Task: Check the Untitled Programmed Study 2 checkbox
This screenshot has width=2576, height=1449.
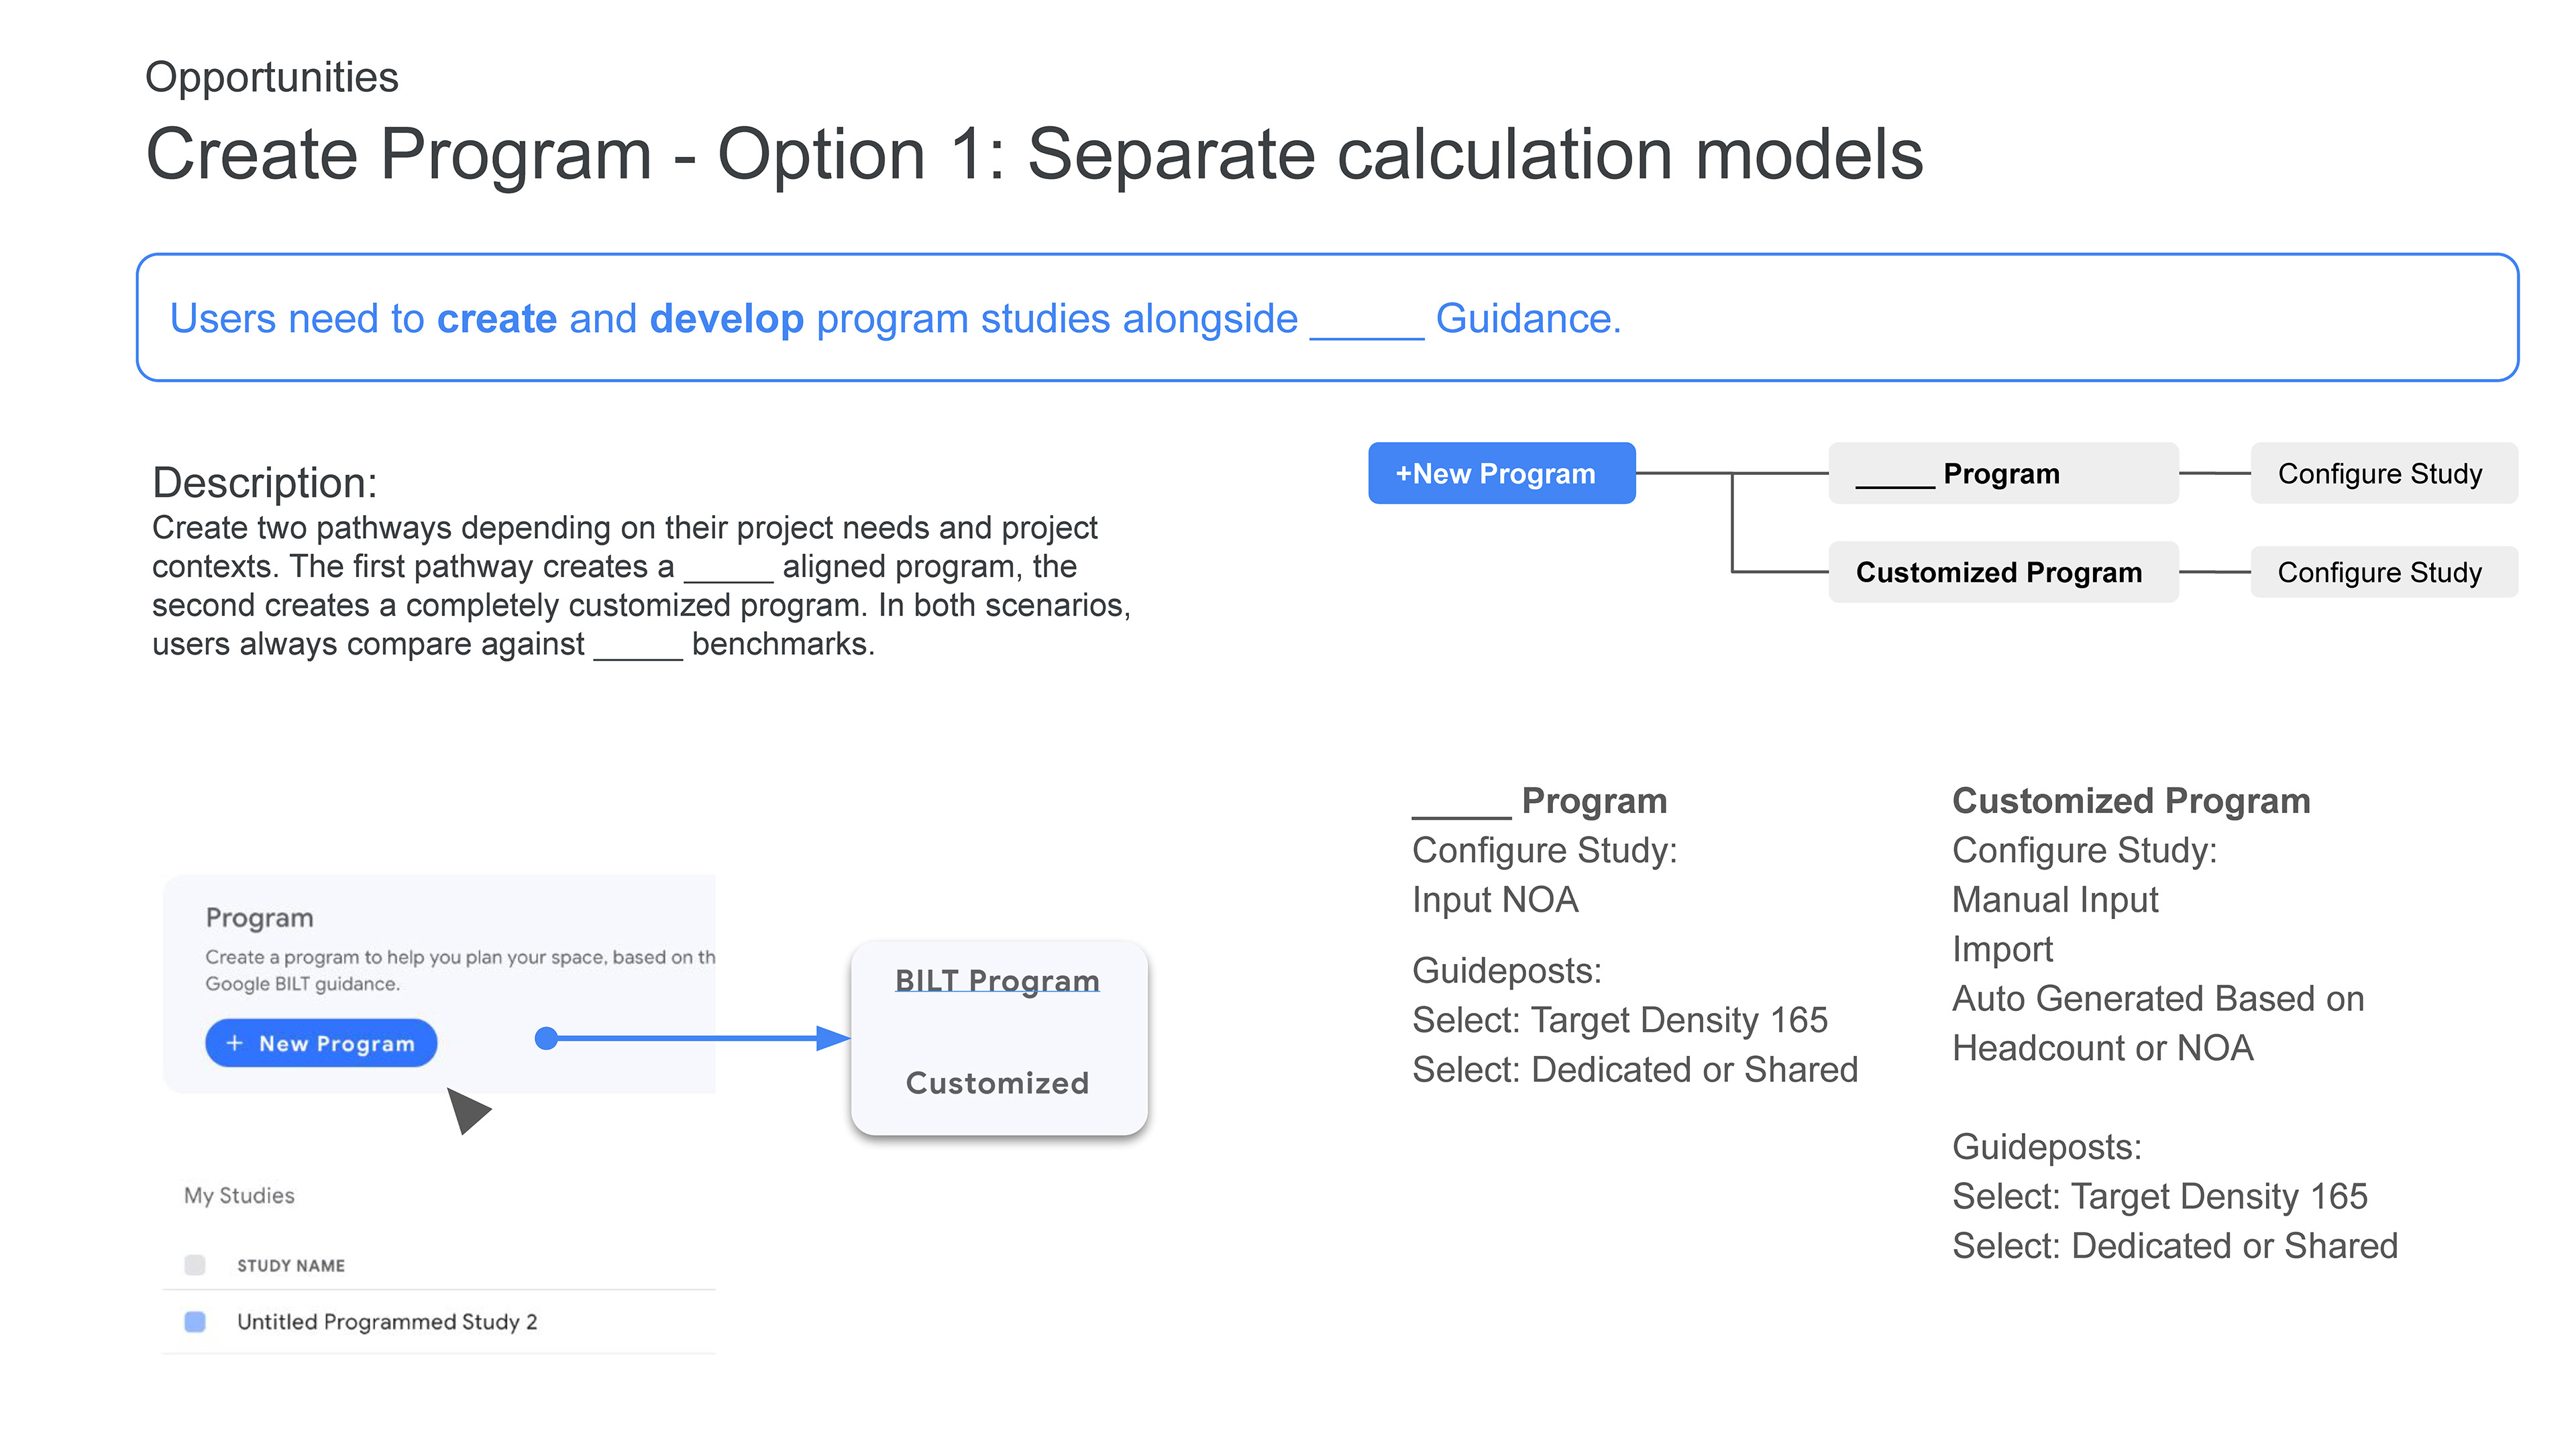Action: [195, 1322]
